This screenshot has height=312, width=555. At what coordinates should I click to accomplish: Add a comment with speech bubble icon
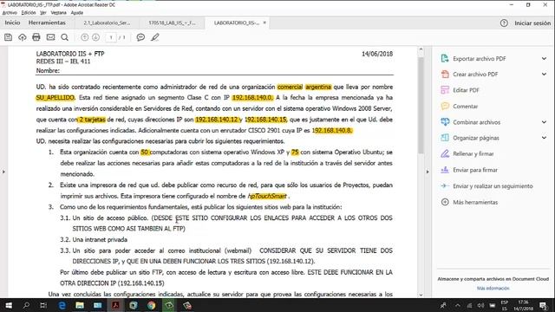[140, 37]
